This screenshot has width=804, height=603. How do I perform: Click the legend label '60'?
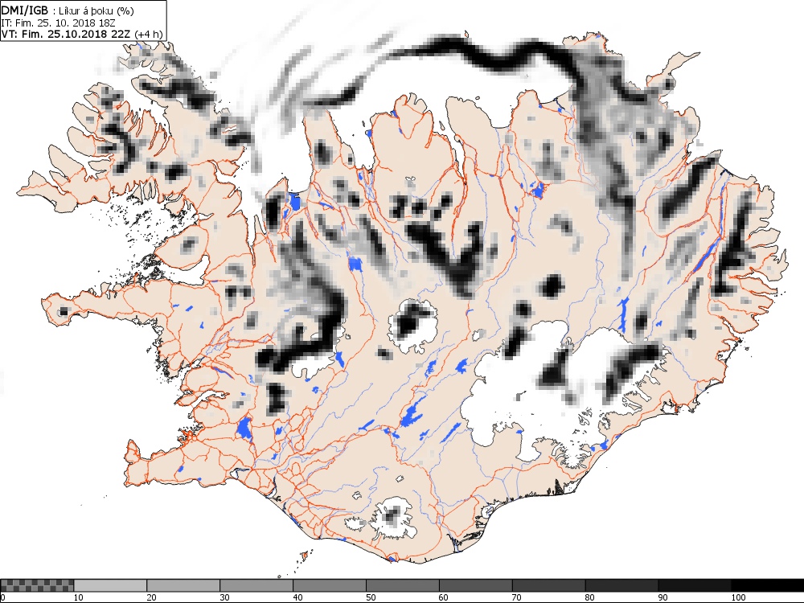[444, 597]
